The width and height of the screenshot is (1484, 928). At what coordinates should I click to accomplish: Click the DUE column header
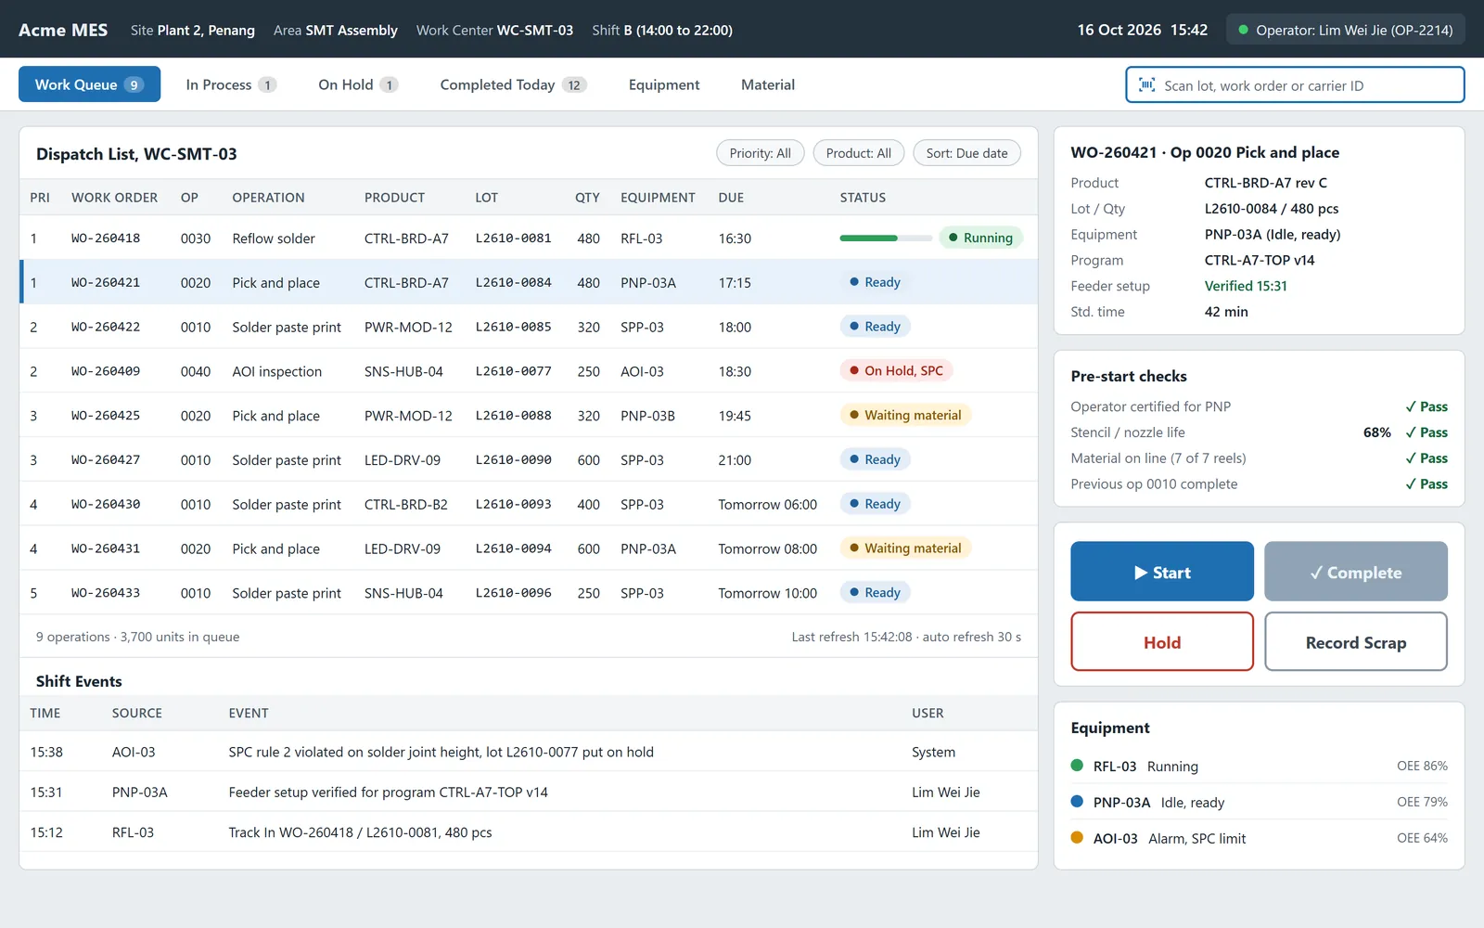(731, 198)
